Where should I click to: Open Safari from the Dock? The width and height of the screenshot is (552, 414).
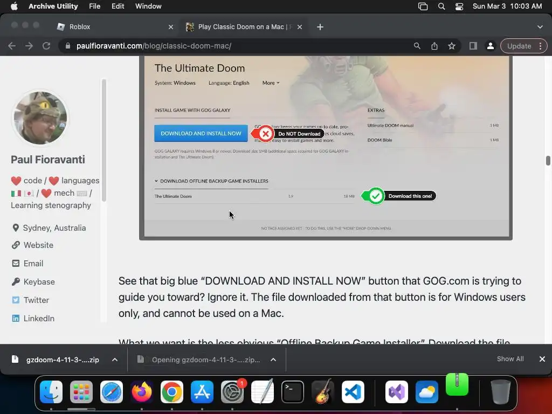pyautogui.click(x=112, y=392)
